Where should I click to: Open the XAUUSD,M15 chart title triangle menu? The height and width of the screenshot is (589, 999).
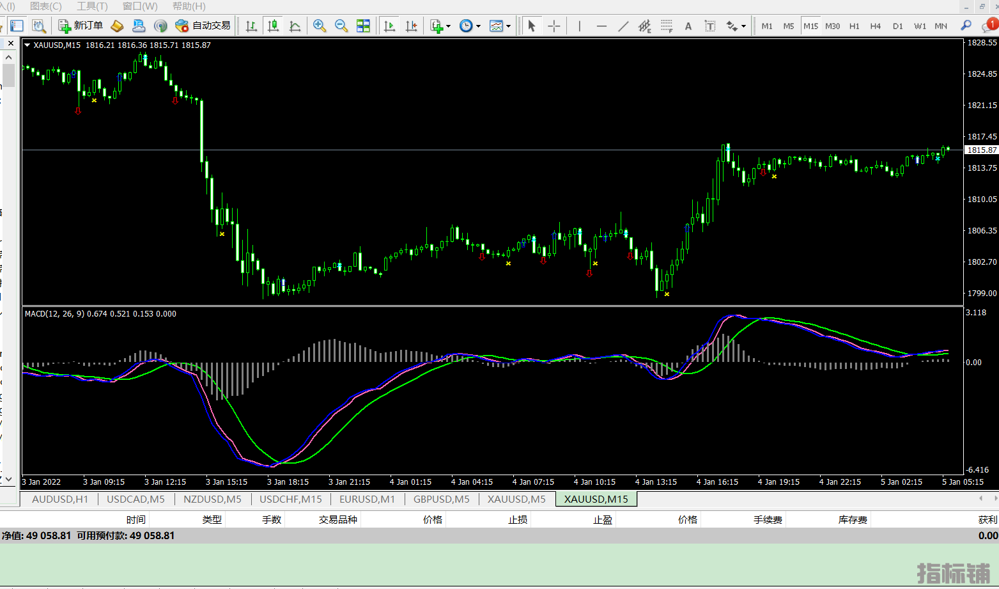point(27,45)
